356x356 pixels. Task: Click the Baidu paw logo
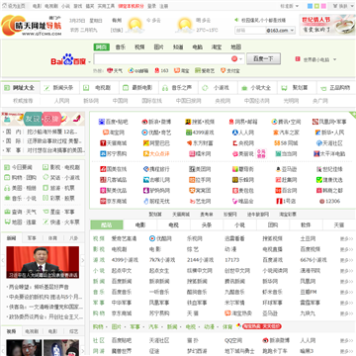[x=68, y=59]
